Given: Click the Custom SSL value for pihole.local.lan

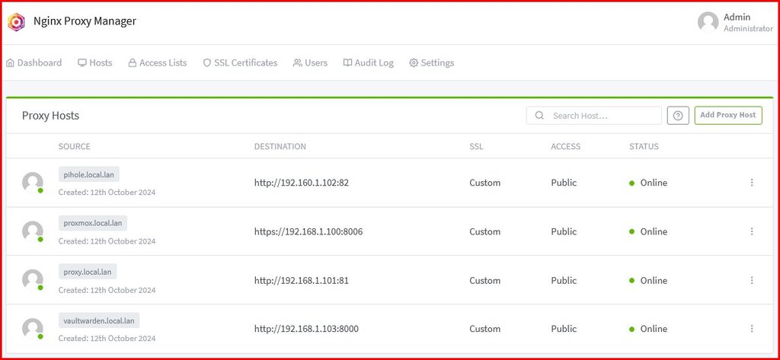Looking at the screenshot, I should (485, 183).
